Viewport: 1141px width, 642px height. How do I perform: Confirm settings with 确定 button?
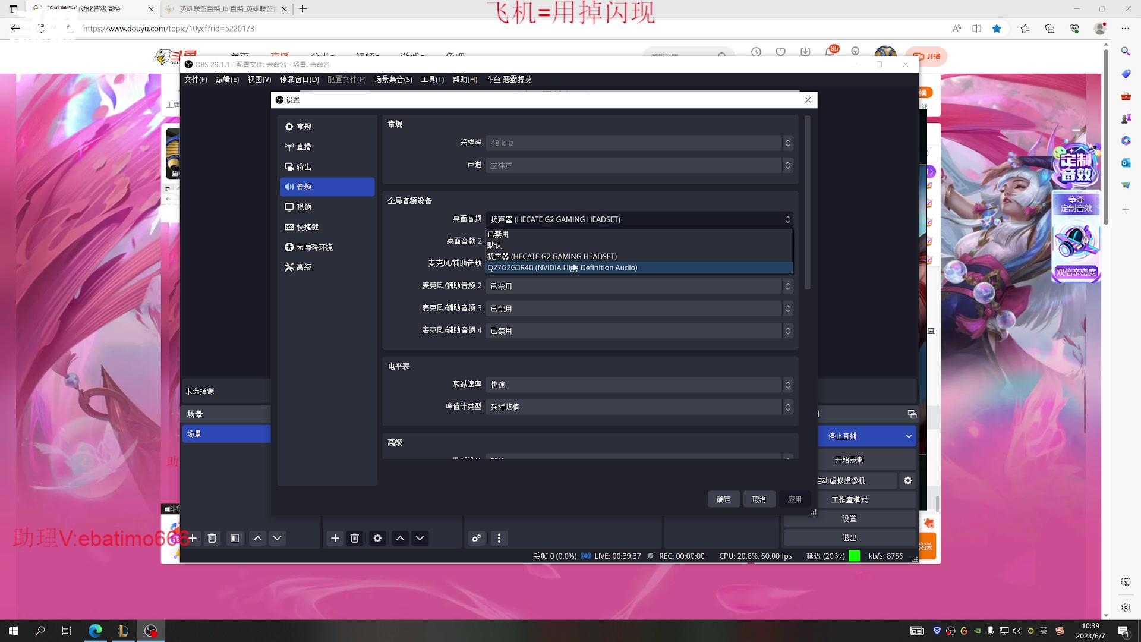point(723,499)
